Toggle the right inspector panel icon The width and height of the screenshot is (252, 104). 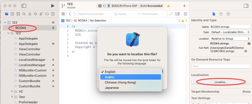[246, 6]
